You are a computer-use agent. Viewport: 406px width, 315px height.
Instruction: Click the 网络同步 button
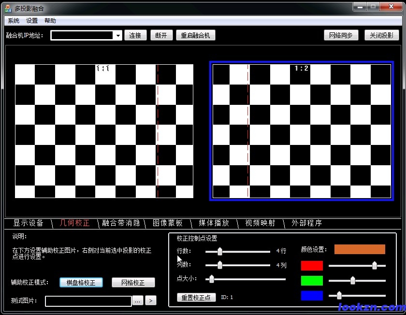341,35
